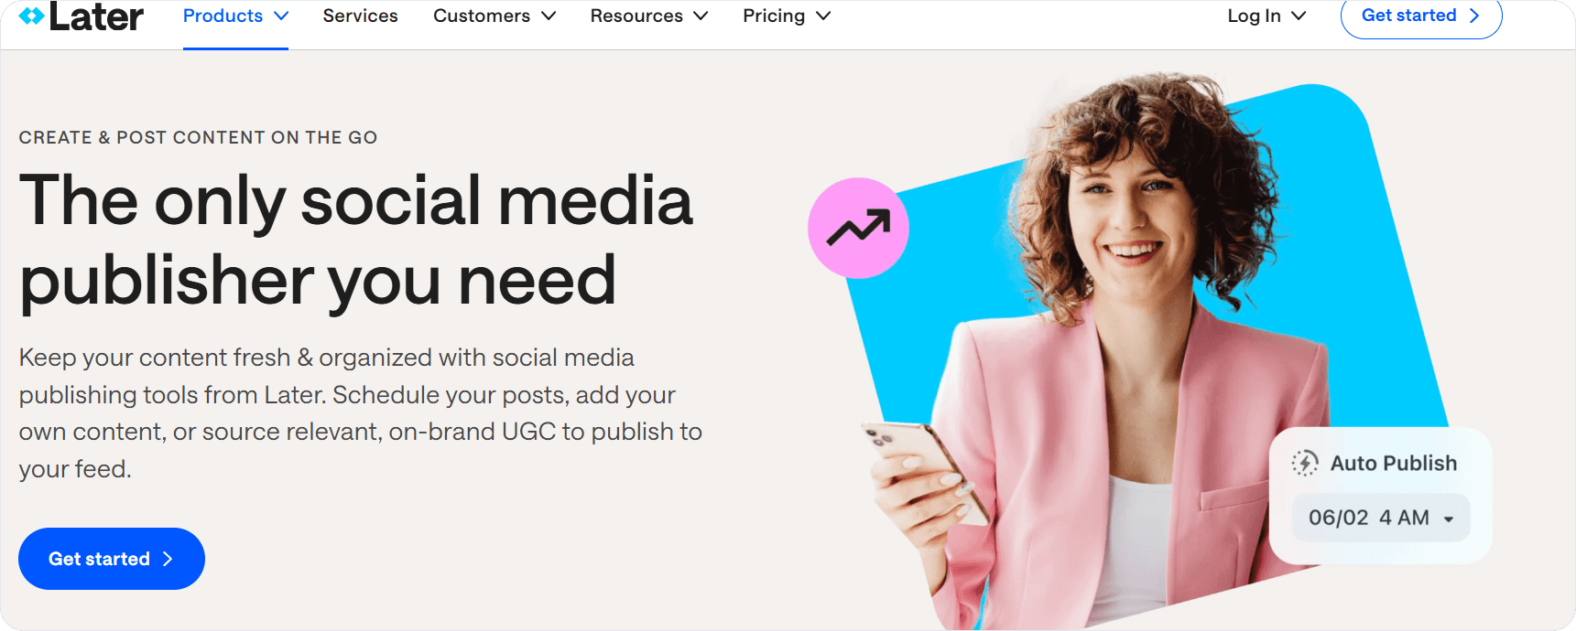Click the blue Get started hero button
This screenshot has width=1576, height=631.
[112, 559]
